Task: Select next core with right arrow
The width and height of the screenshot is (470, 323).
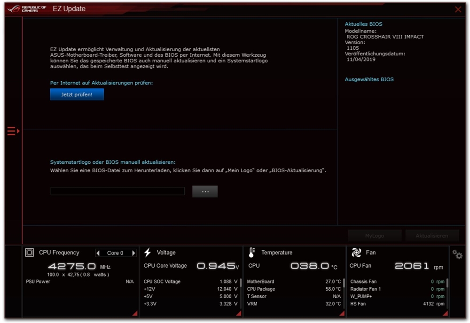Action: click(x=133, y=253)
